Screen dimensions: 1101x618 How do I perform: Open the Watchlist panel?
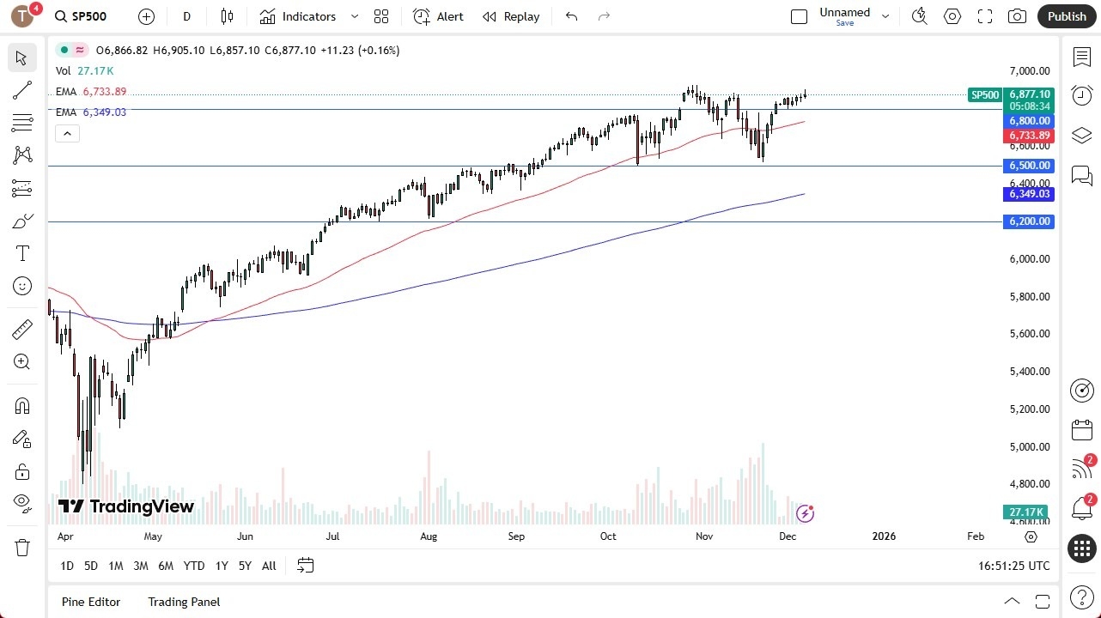coord(1081,57)
